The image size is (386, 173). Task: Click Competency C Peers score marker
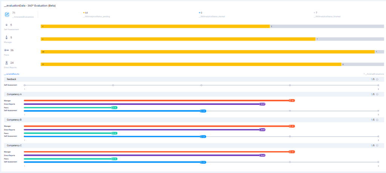(x=113, y=159)
